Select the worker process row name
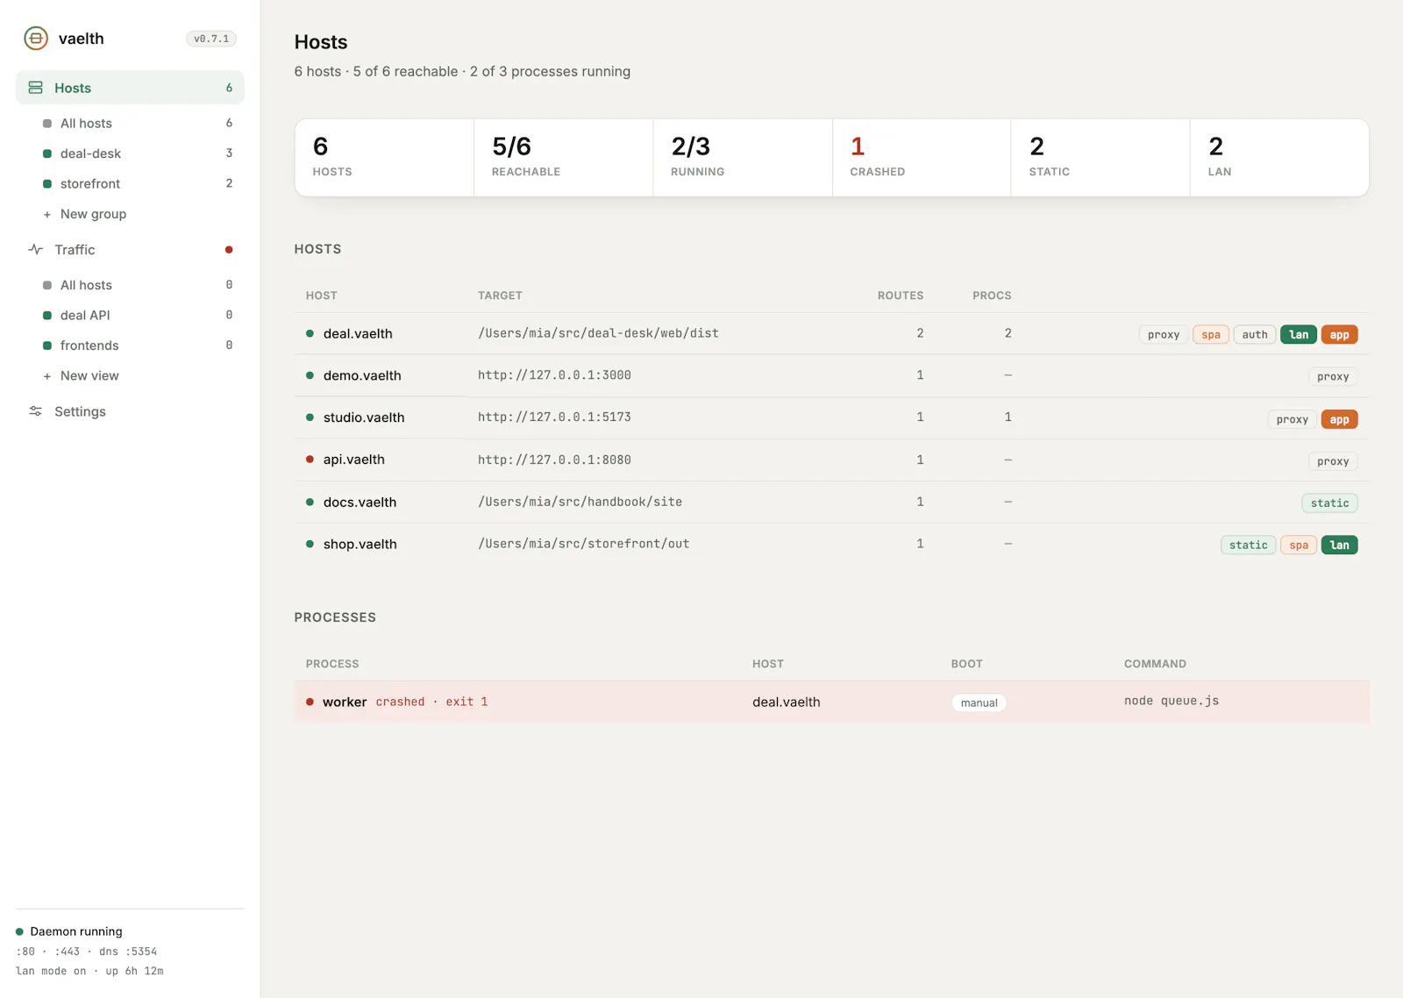 (x=345, y=702)
